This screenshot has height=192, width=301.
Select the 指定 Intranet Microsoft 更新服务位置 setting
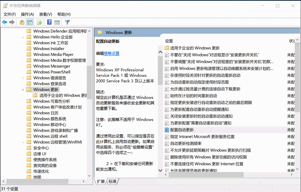[201, 137]
